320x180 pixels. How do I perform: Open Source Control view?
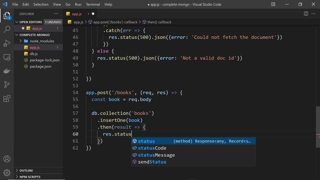[x=6, y=84]
